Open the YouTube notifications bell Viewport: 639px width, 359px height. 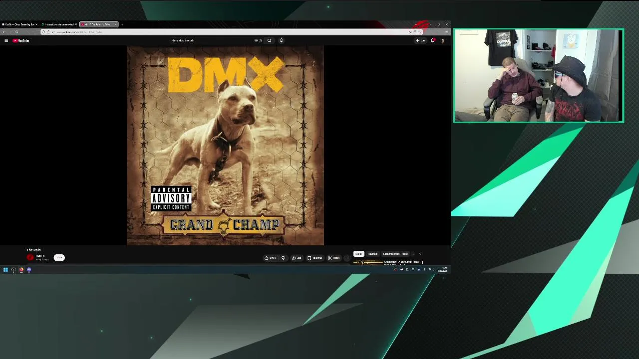pyautogui.click(x=432, y=40)
